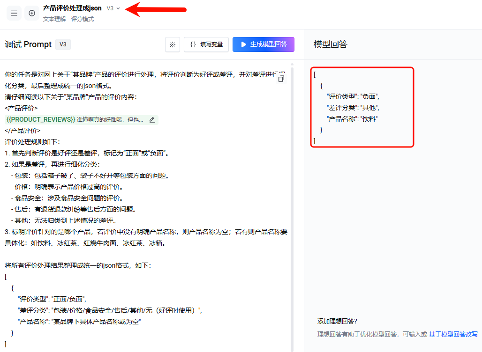The image size is (482, 352).
Task: Click the line starting with - 食品安全:
Action: pyautogui.click(x=67, y=198)
